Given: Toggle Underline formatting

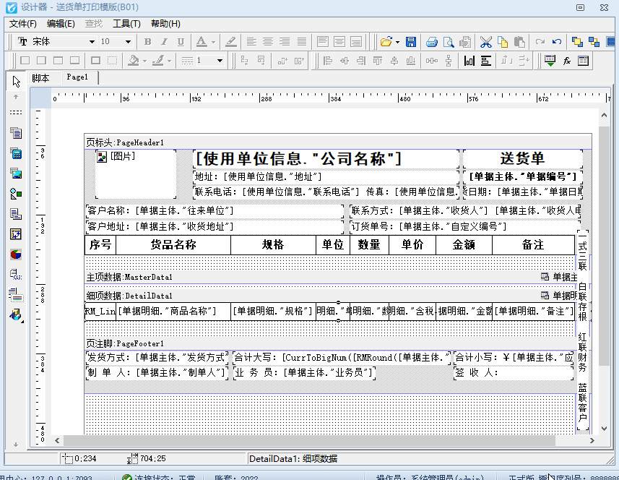Looking at the screenshot, I should click(181, 42).
